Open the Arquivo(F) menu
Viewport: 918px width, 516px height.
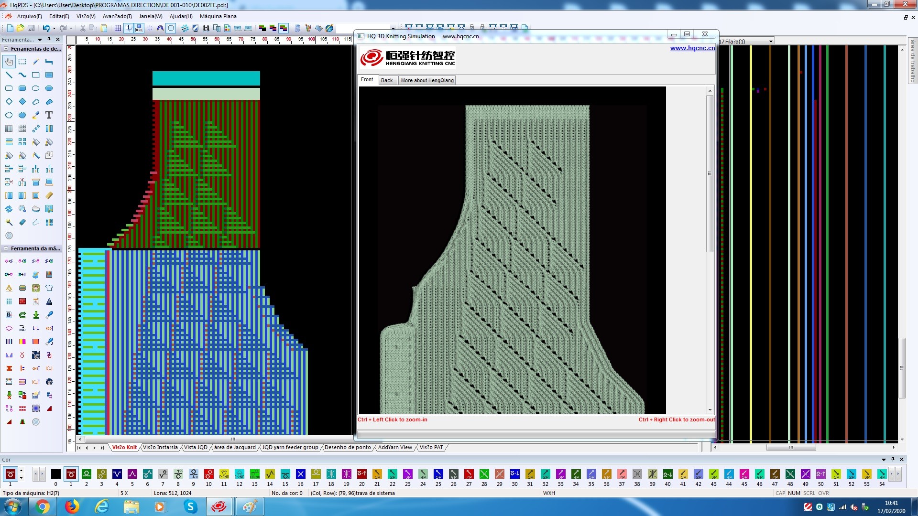point(29,16)
